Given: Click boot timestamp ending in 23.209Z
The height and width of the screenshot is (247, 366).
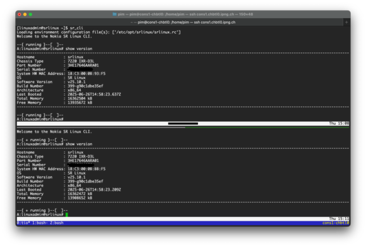Looking at the screenshot, I should (94, 189).
